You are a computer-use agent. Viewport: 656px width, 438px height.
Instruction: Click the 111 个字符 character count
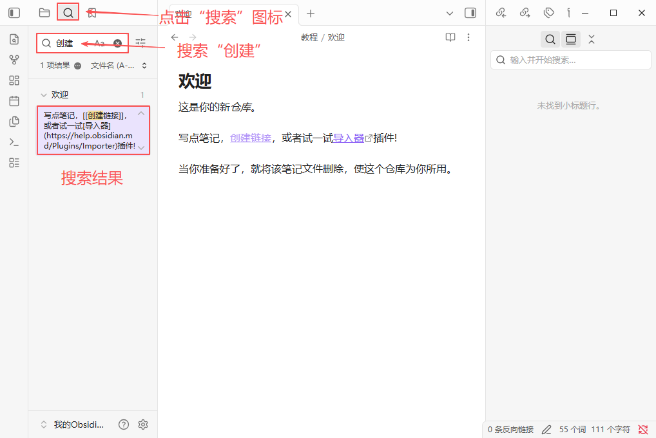[x=610, y=429]
